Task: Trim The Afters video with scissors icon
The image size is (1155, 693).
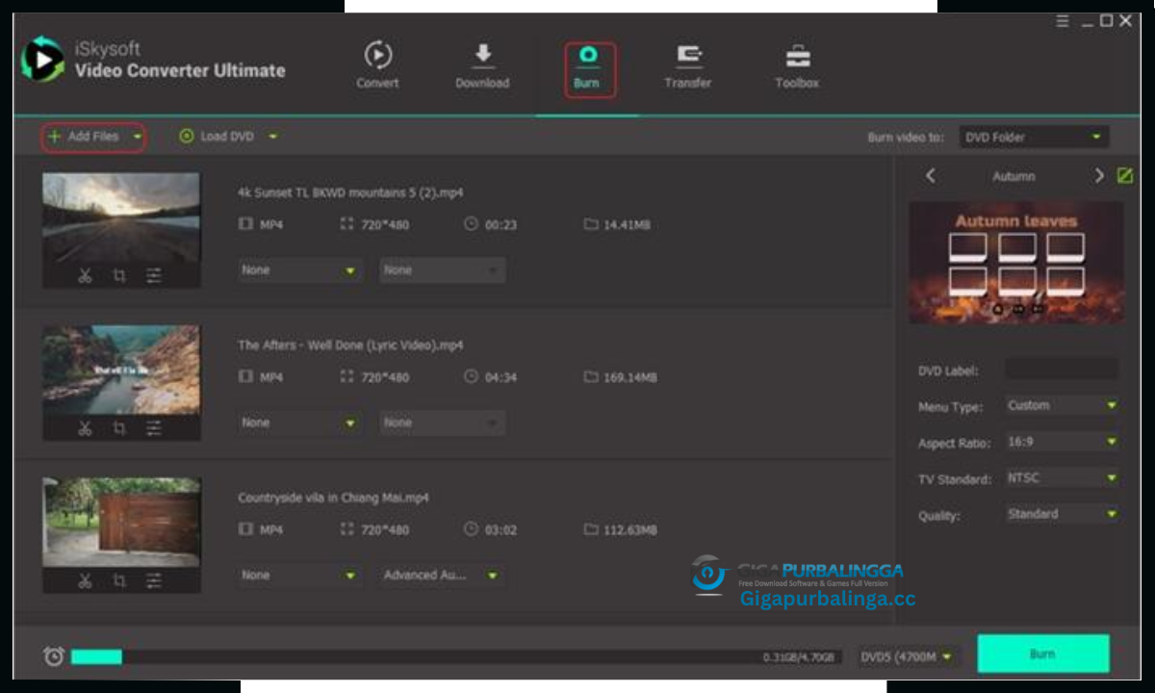Action: [85, 428]
